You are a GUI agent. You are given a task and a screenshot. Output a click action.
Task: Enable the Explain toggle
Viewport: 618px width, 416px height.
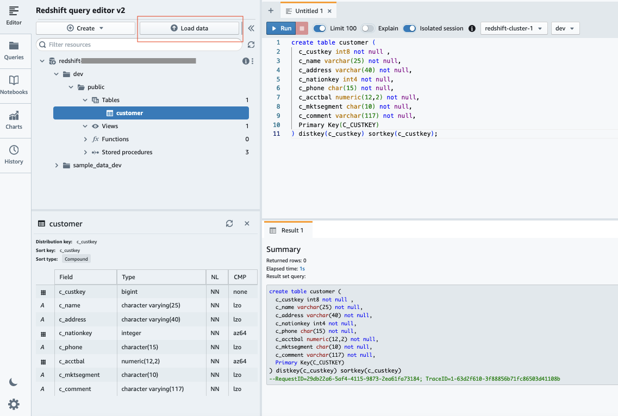368,28
